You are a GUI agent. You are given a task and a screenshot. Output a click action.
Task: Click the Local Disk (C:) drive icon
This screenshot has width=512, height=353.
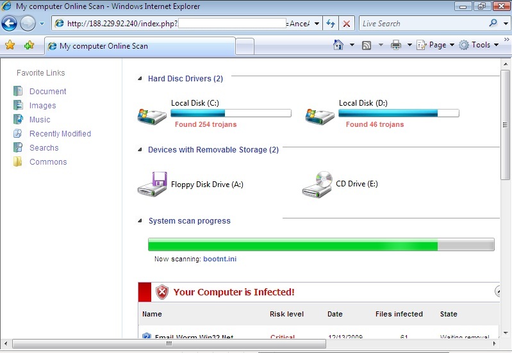(152, 115)
